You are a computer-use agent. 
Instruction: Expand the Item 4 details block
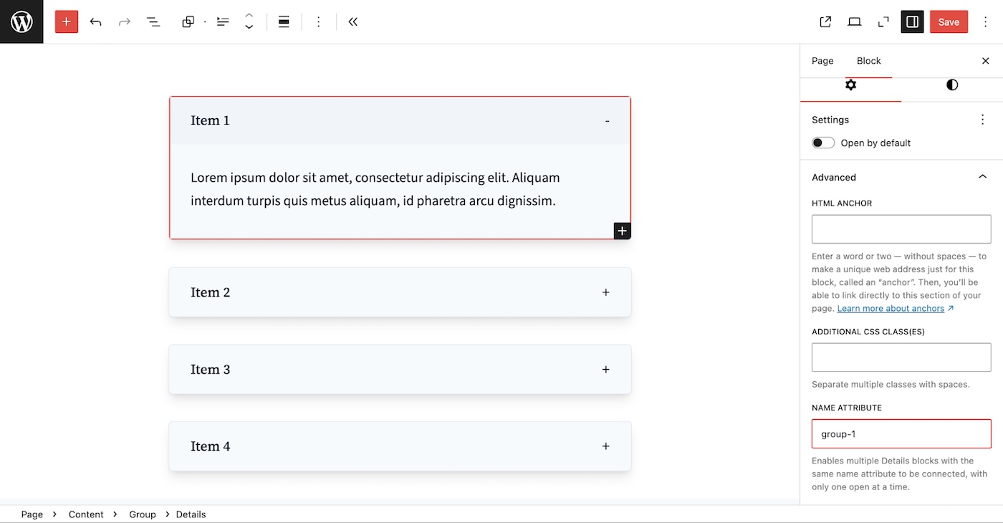(605, 446)
